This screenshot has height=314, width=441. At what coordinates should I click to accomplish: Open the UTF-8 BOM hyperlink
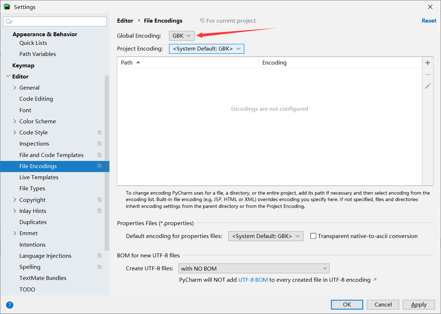[x=253, y=280]
